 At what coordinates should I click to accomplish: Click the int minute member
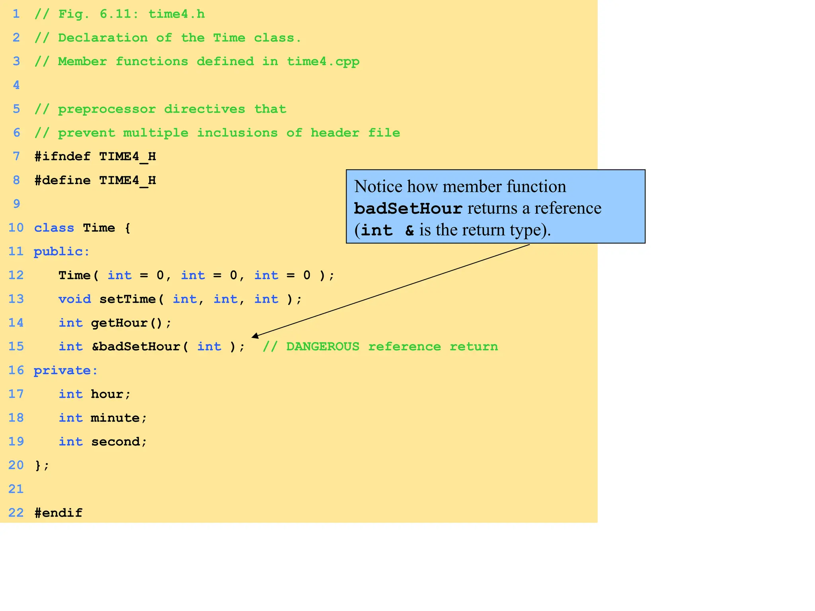tap(103, 418)
